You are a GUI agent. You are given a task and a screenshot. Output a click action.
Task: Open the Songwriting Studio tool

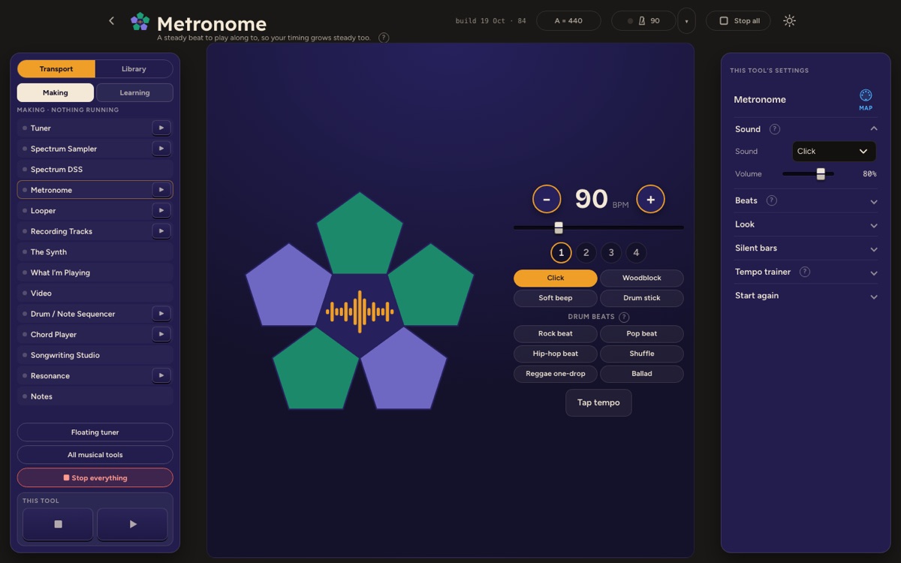tap(95, 355)
